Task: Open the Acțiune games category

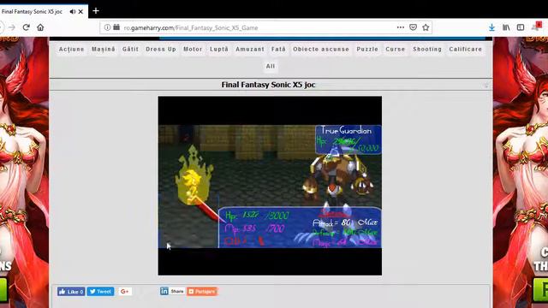Action: (72, 50)
